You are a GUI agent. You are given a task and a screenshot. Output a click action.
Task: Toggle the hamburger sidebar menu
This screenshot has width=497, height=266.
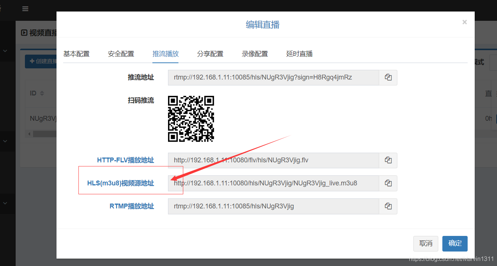(x=25, y=9)
